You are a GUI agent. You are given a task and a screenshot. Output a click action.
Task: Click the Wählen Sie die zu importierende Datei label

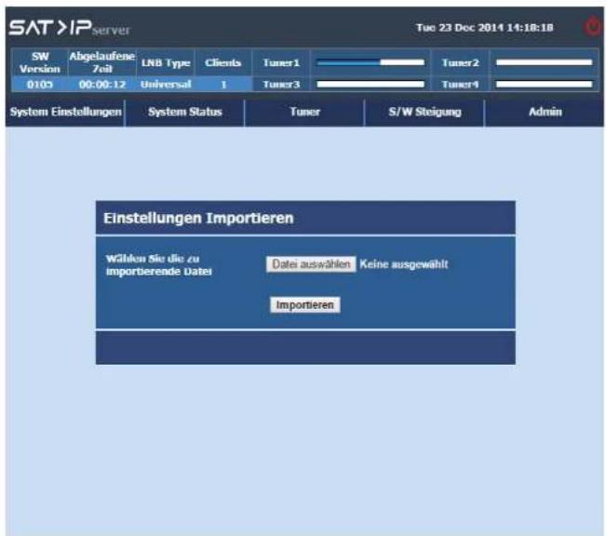pos(159,265)
